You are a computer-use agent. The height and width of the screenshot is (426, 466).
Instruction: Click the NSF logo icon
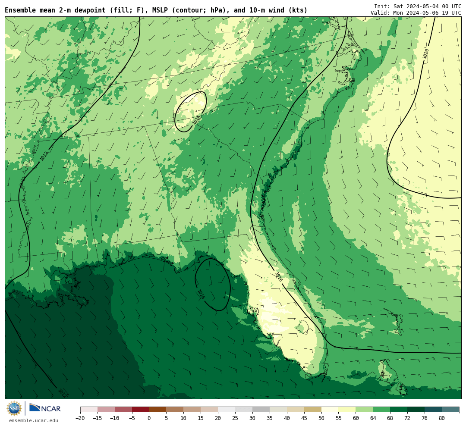tap(14, 408)
